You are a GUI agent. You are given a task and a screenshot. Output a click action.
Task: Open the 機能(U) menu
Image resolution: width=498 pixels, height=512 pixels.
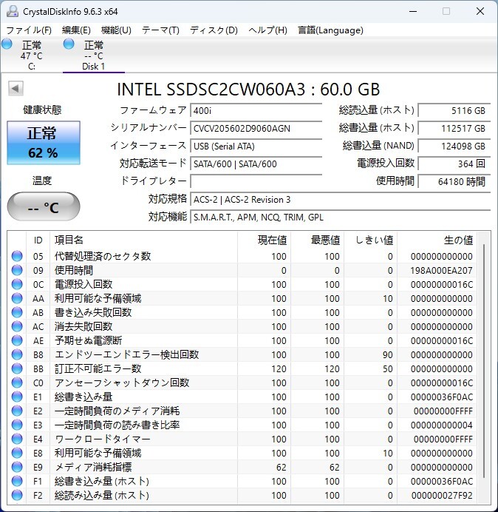pos(116,30)
